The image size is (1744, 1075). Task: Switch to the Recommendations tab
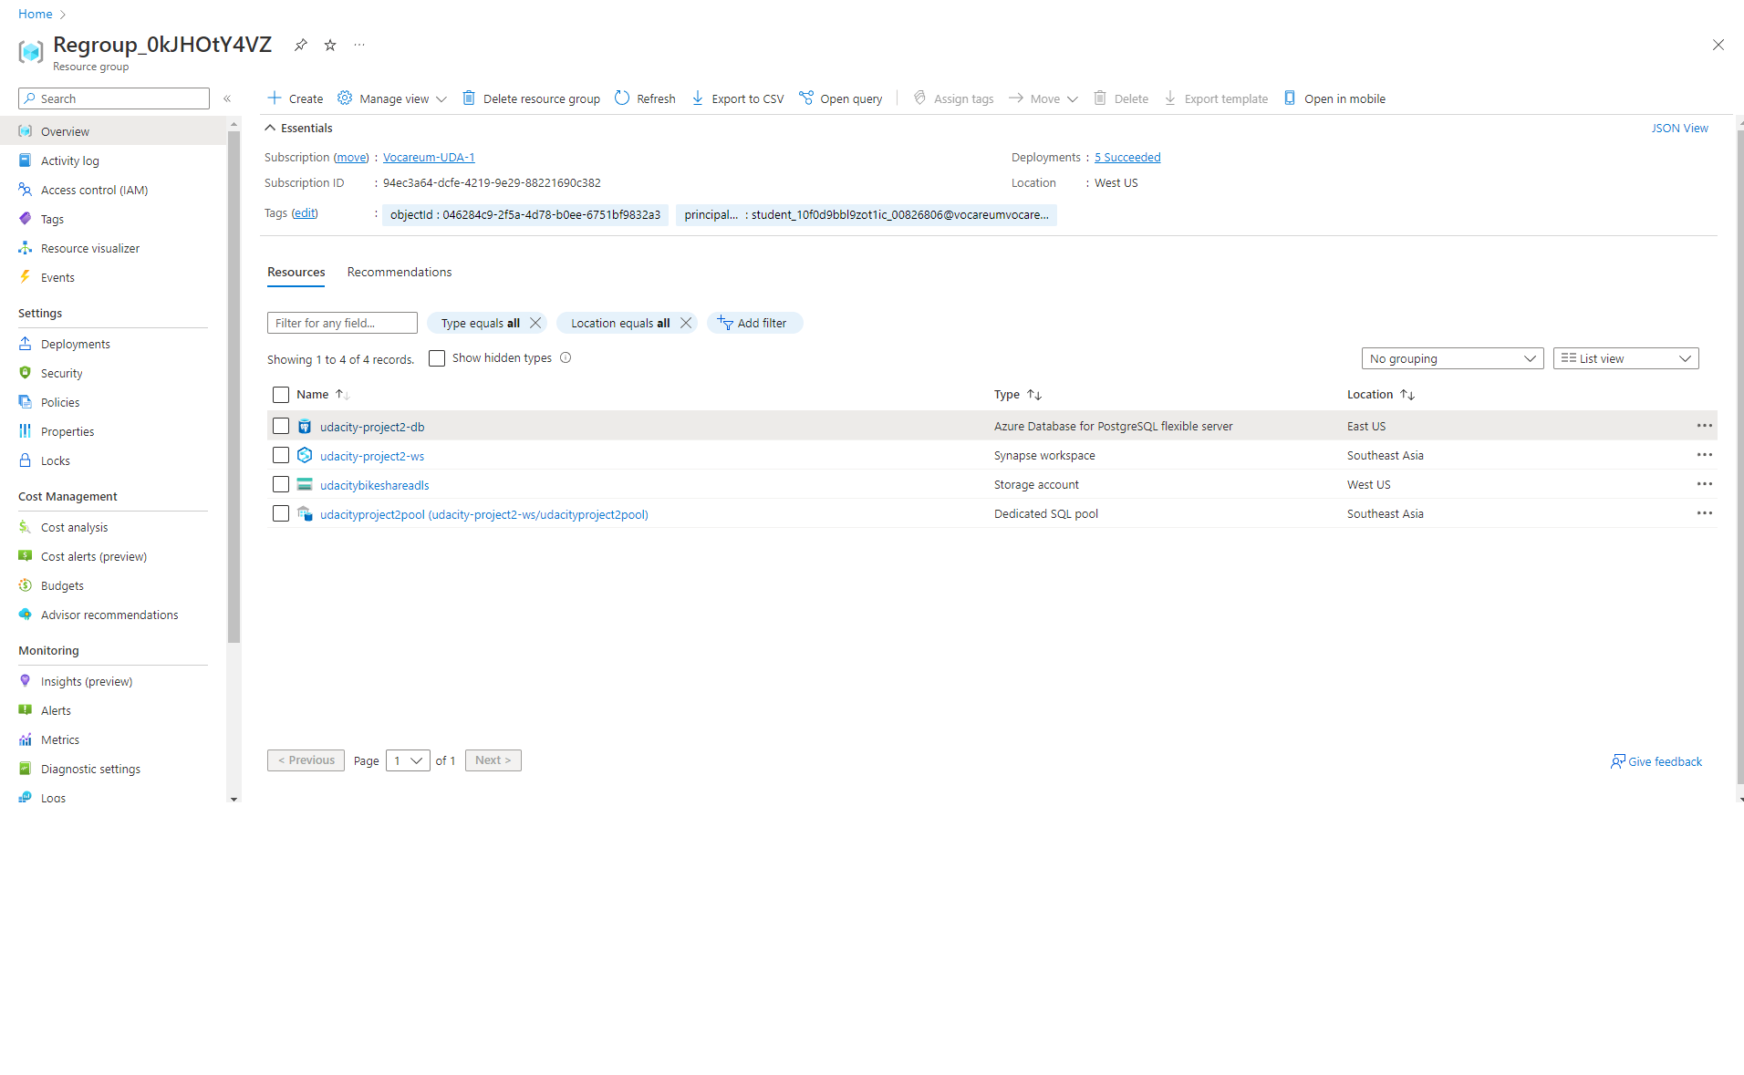(x=400, y=272)
